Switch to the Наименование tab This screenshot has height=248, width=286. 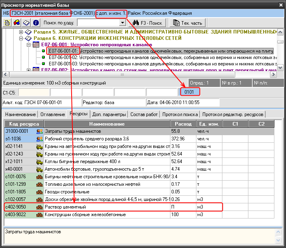tap(20, 114)
